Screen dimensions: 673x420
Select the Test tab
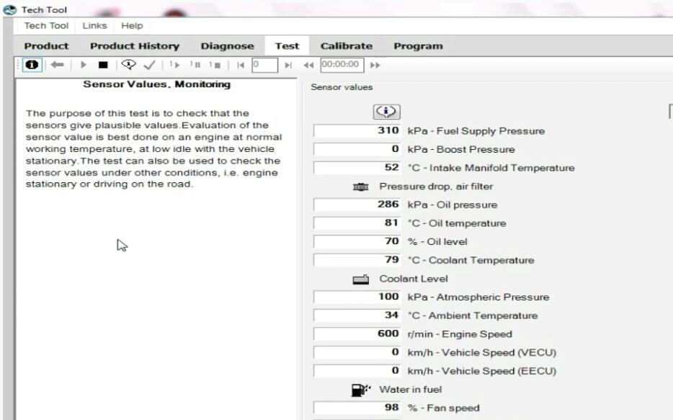point(287,46)
